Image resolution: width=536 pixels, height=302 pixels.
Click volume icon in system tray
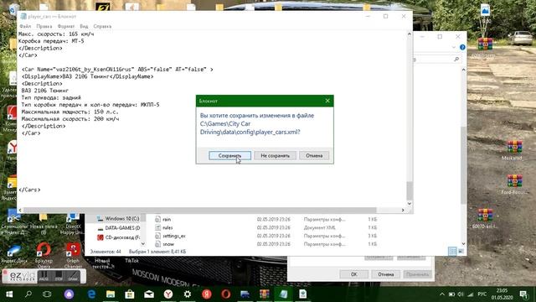pos(461,294)
